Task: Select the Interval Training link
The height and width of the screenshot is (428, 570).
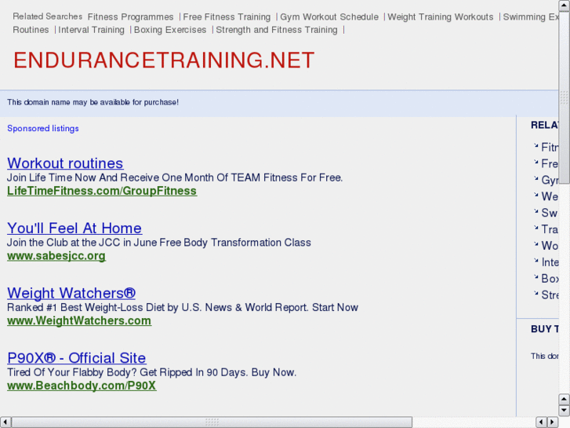Action: click(x=91, y=30)
